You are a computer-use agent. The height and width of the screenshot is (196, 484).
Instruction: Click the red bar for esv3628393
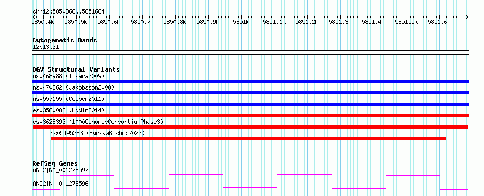250,127
